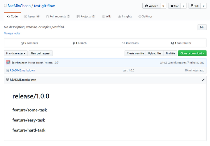Screen dimensions: 210x146
Task: Click the book icon in README header
Action: 8,80
